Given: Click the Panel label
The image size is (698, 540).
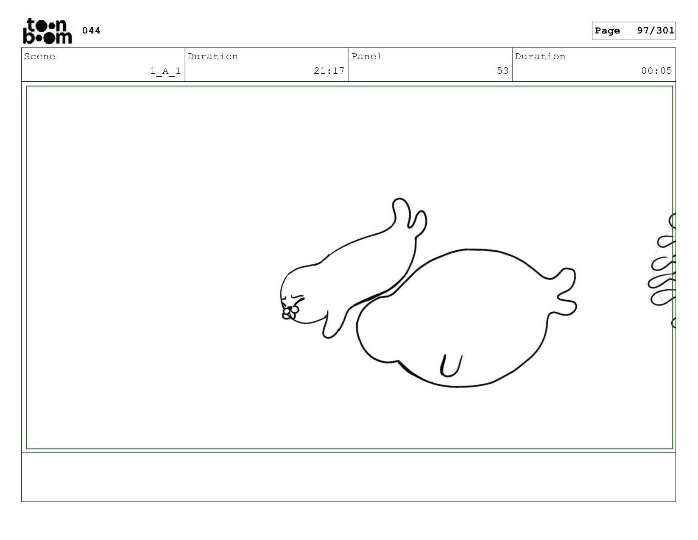Looking at the screenshot, I should point(367,57).
